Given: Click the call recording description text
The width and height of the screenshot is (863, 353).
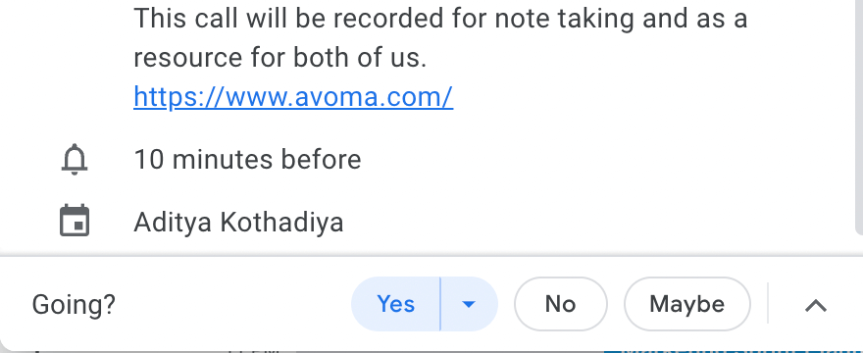Looking at the screenshot, I should pos(440,37).
